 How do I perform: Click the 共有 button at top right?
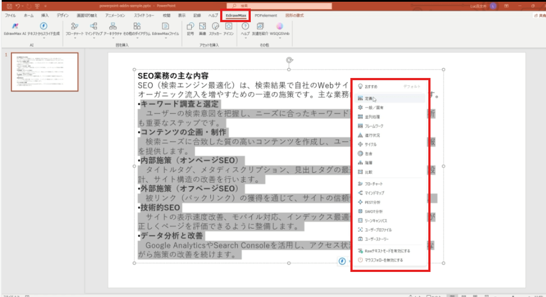point(540,15)
